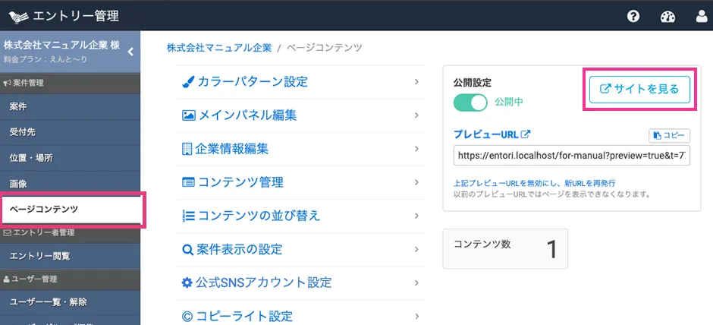Viewport: 713px width, 325px height.
Task: Toggle the 公開設定 publish switch
Action: [470, 103]
